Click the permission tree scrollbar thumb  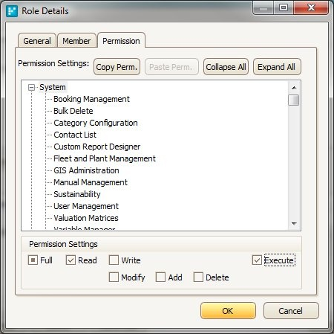(x=294, y=100)
